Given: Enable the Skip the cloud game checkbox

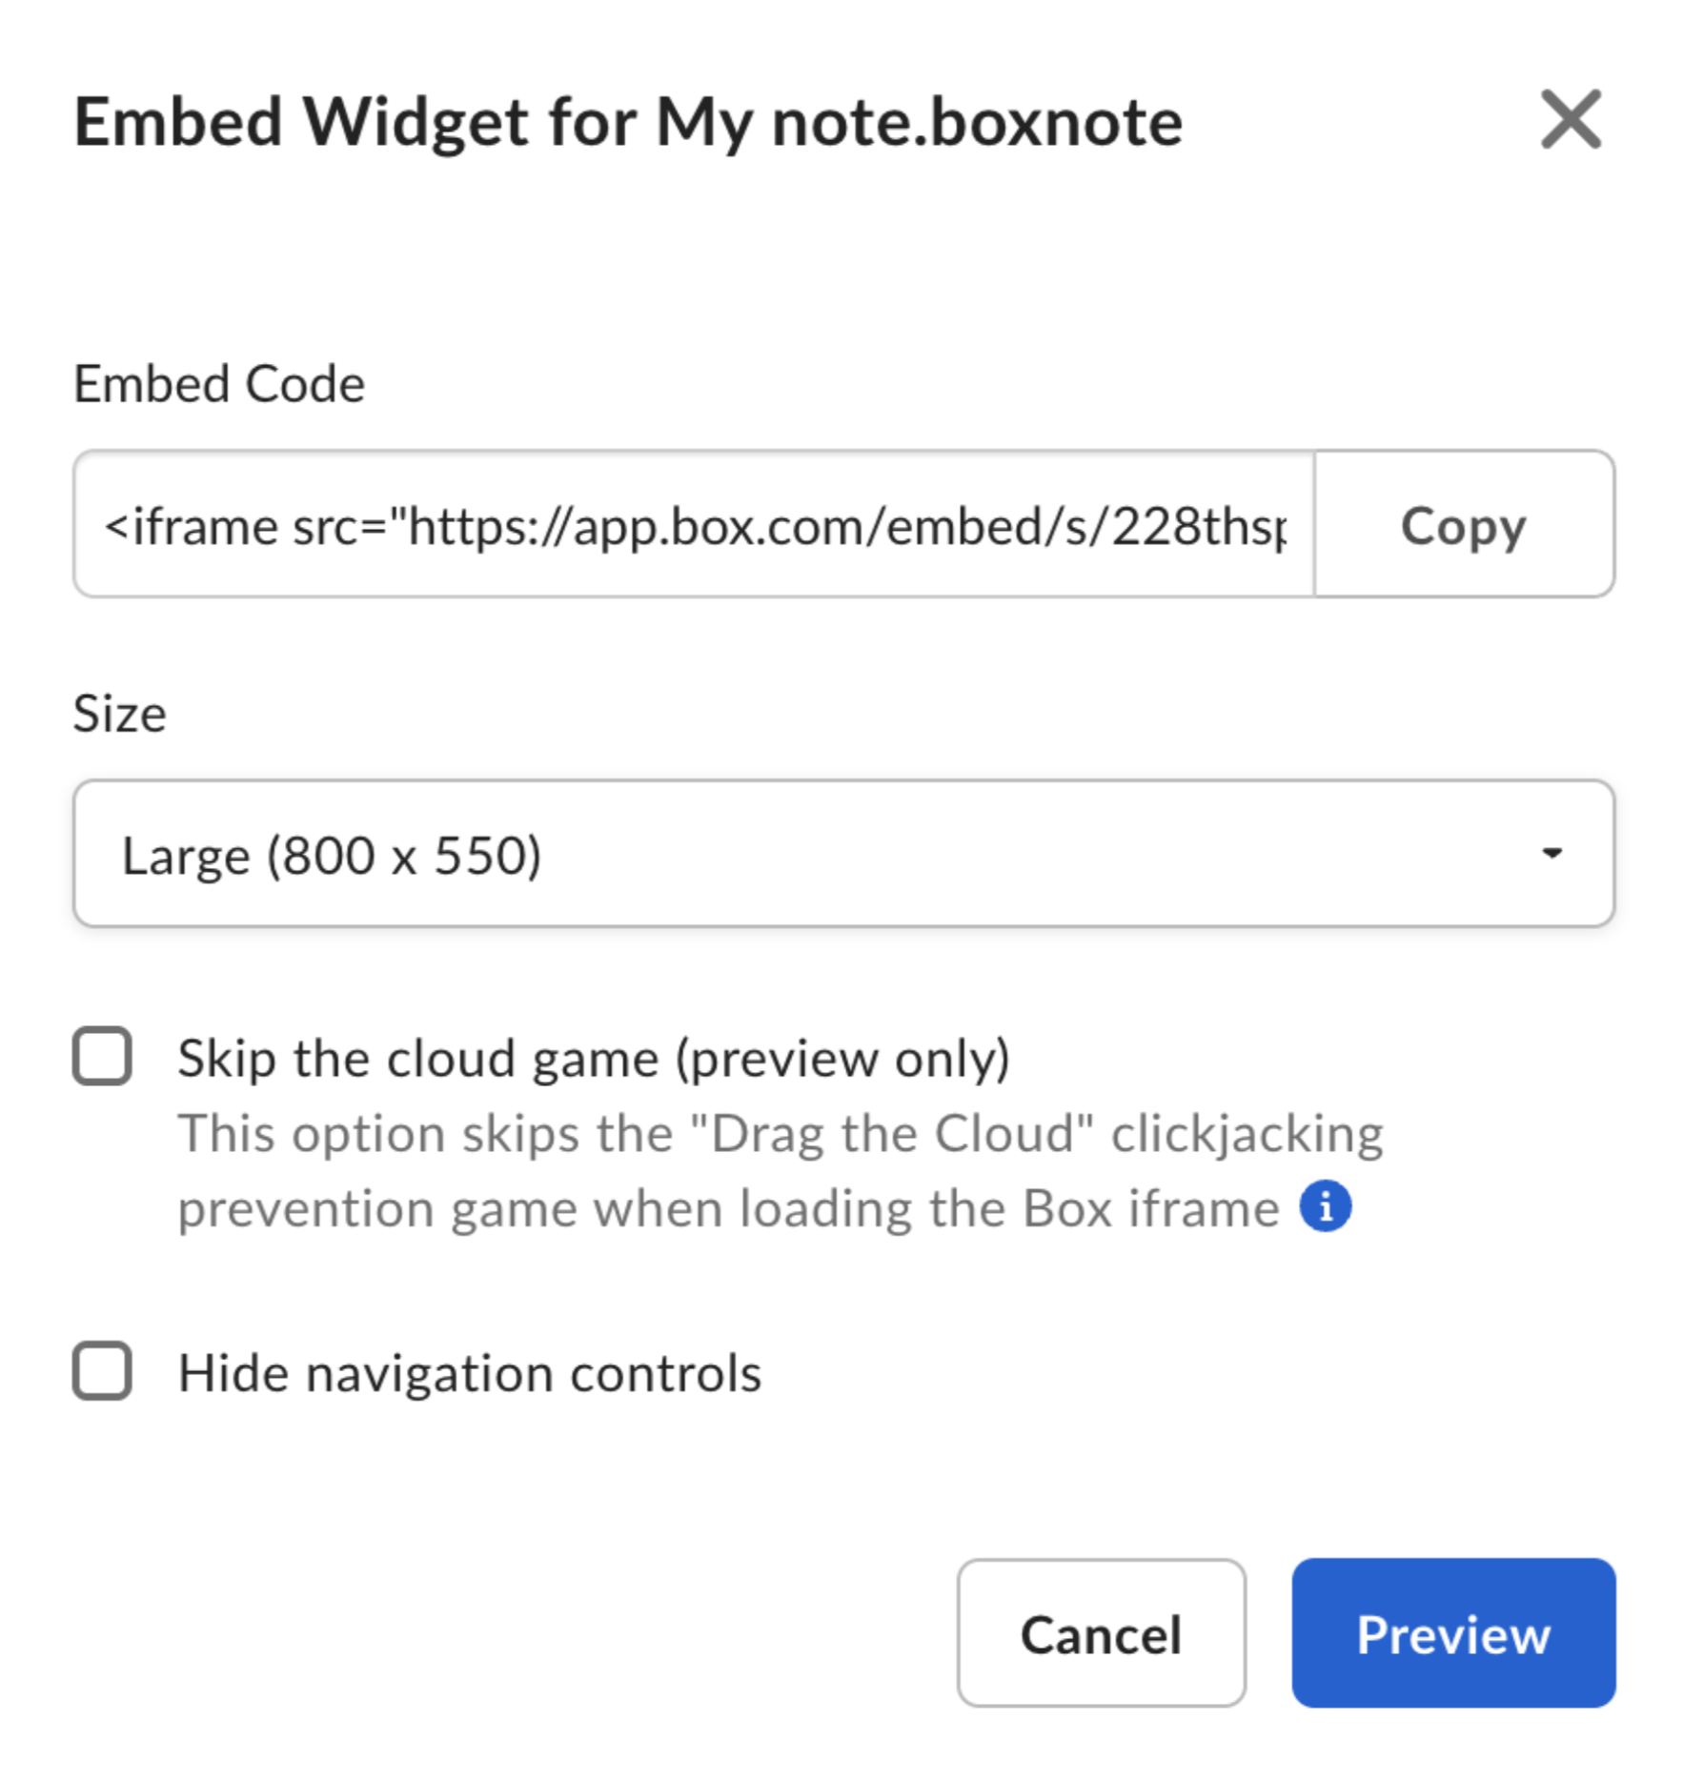Looking at the screenshot, I should pyautogui.click(x=103, y=1056).
